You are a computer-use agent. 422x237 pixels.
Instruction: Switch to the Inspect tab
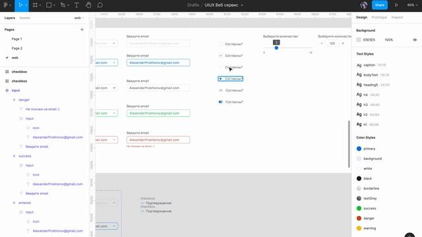click(x=397, y=17)
